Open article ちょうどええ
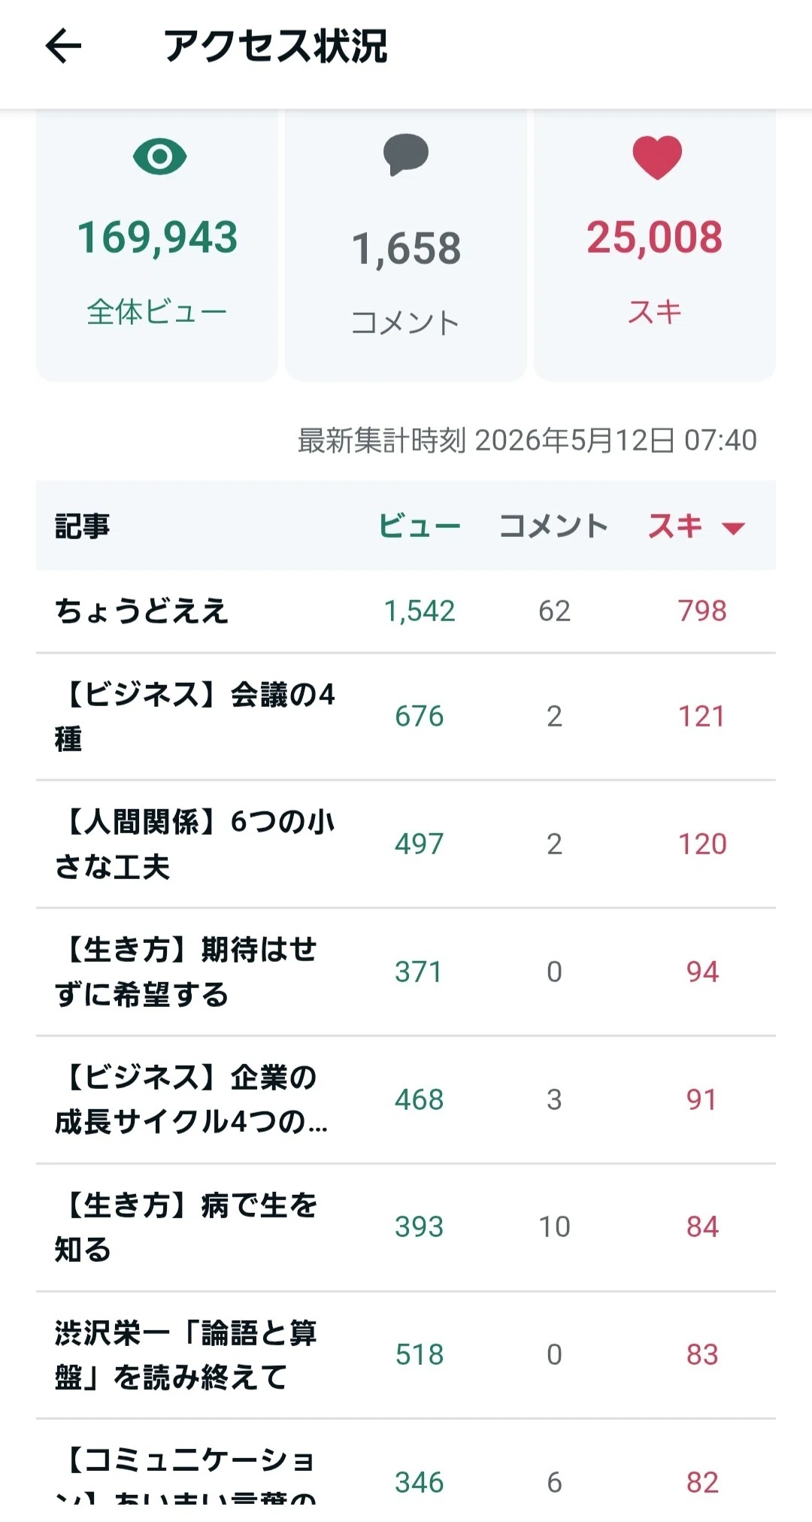The width and height of the screenshot is (812, 1522). click(x=406, y=611)
